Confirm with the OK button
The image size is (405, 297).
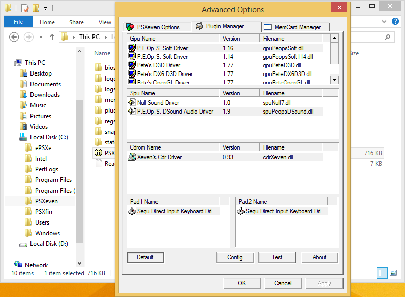pyautogui.click(x=242, y=283)
